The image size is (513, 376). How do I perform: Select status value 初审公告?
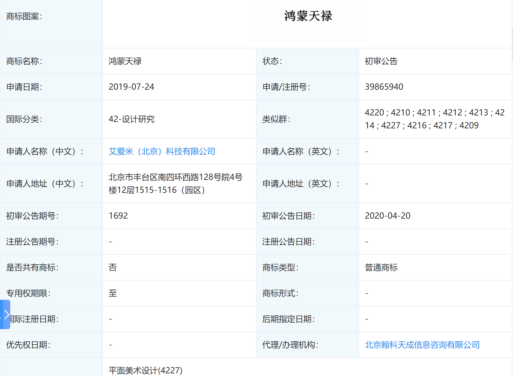pyautogui.click(x=381, y=61)
